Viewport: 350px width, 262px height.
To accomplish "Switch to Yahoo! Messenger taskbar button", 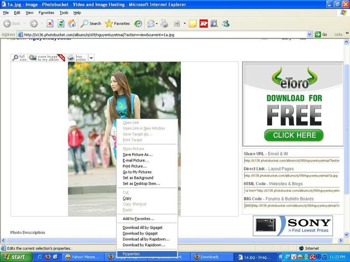I will tap(83, 257).
